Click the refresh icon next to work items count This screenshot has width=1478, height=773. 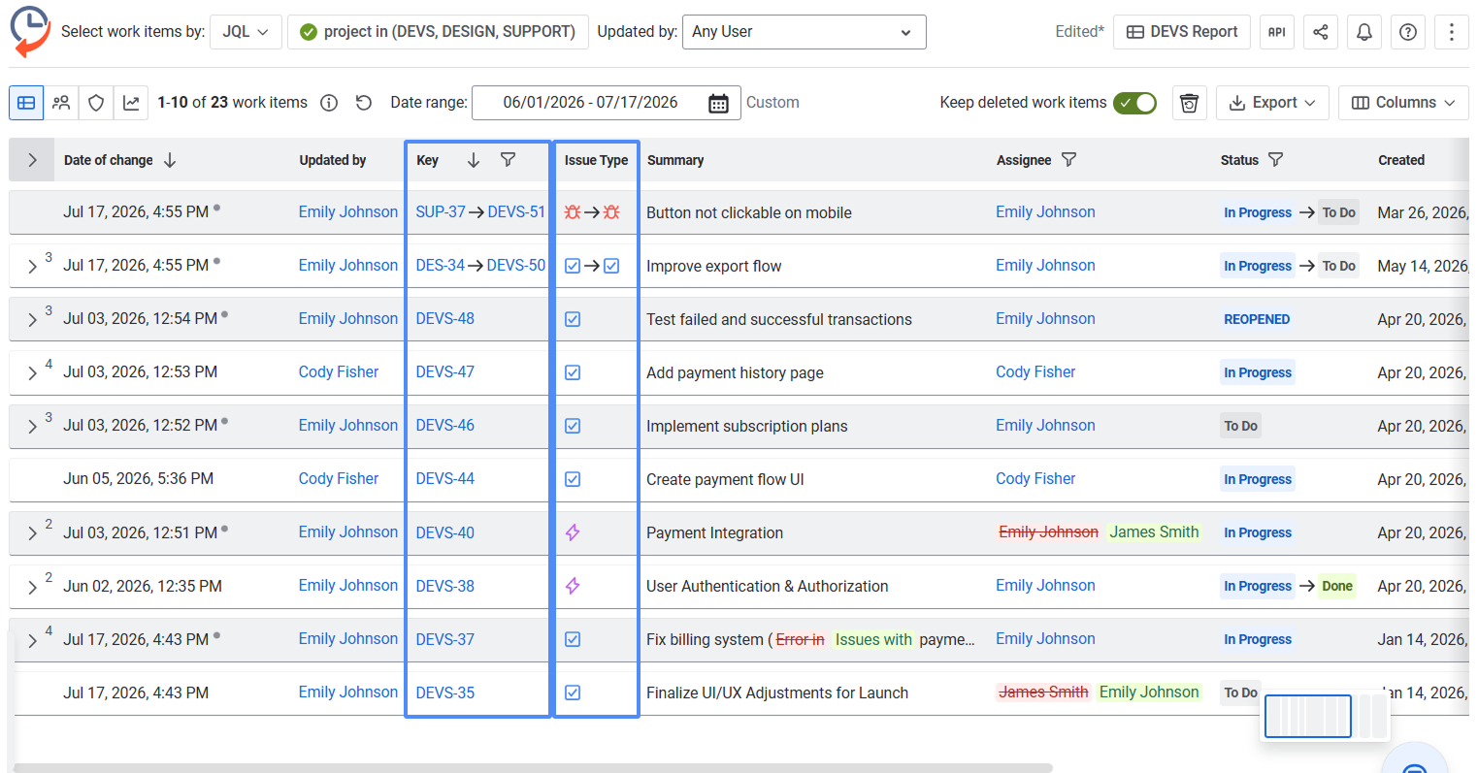coord(364,103)
